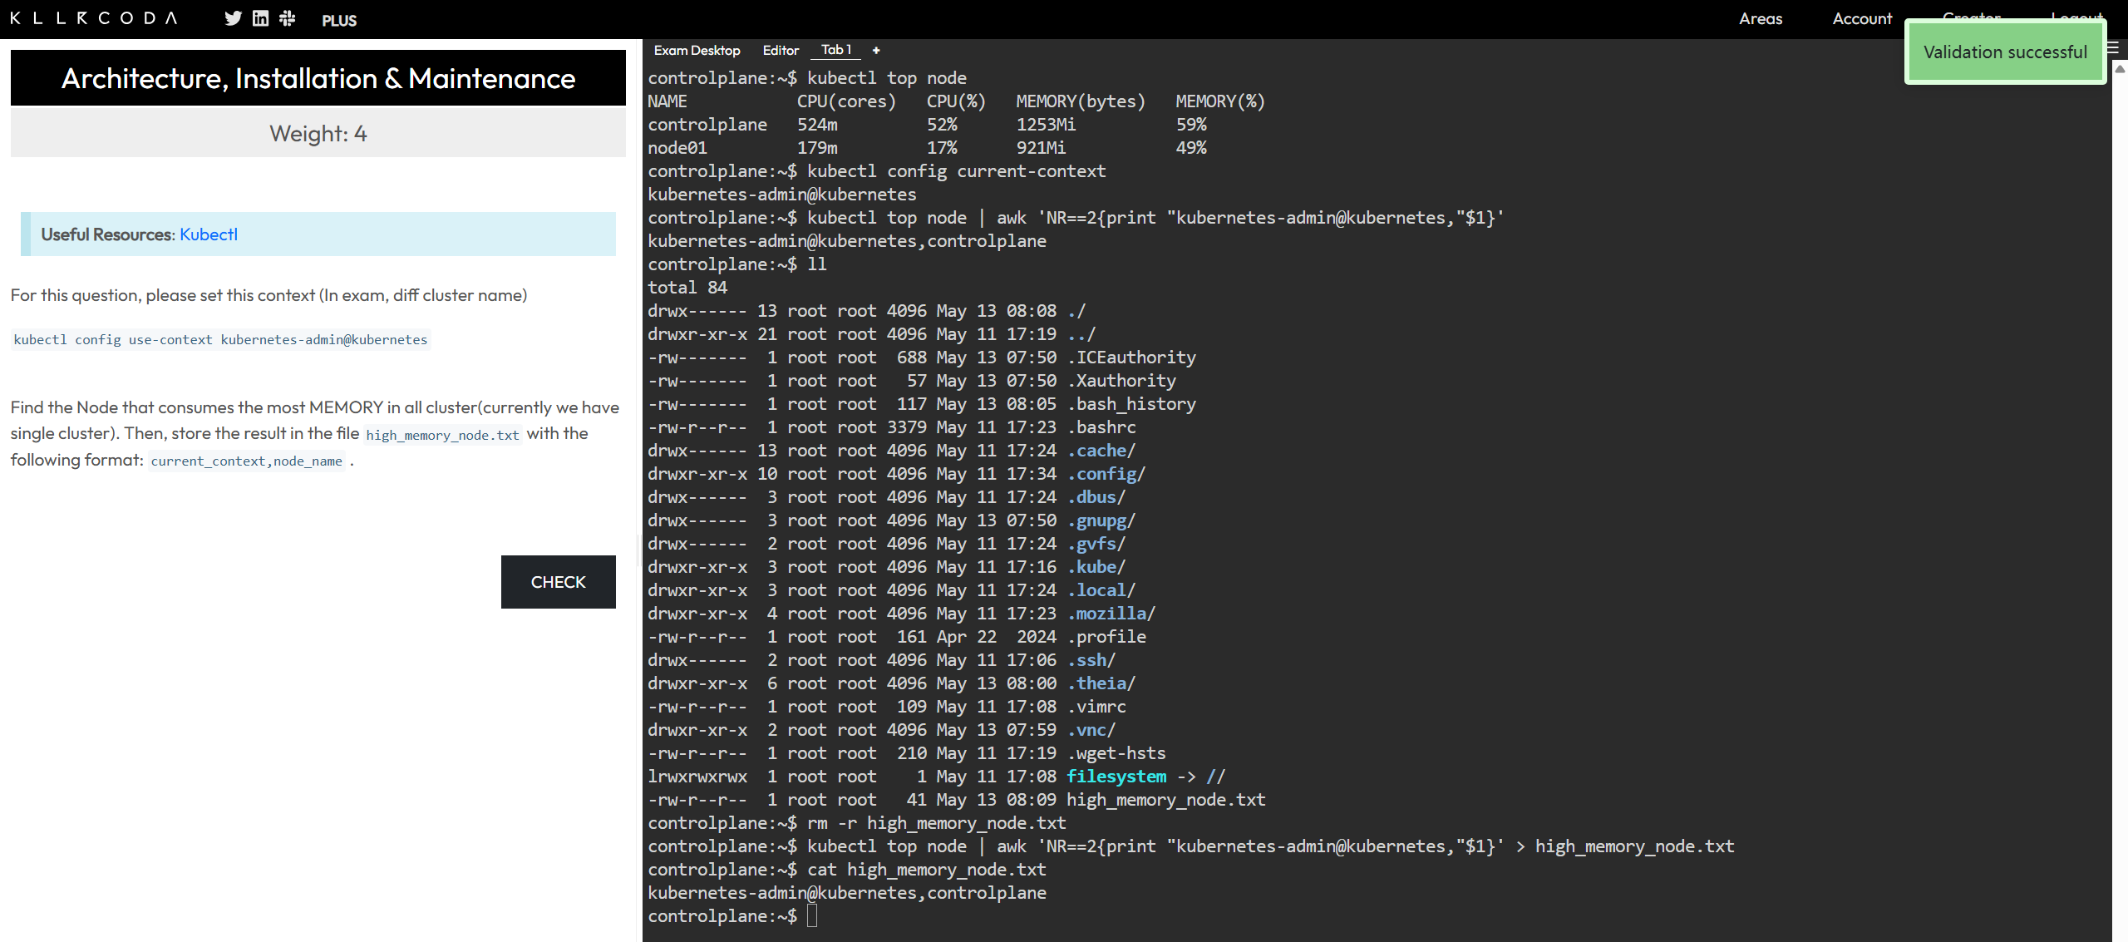Open the hamburger menu behind notification
The width and height of the screenshot is (2128, 942).
pos(2113,48)
